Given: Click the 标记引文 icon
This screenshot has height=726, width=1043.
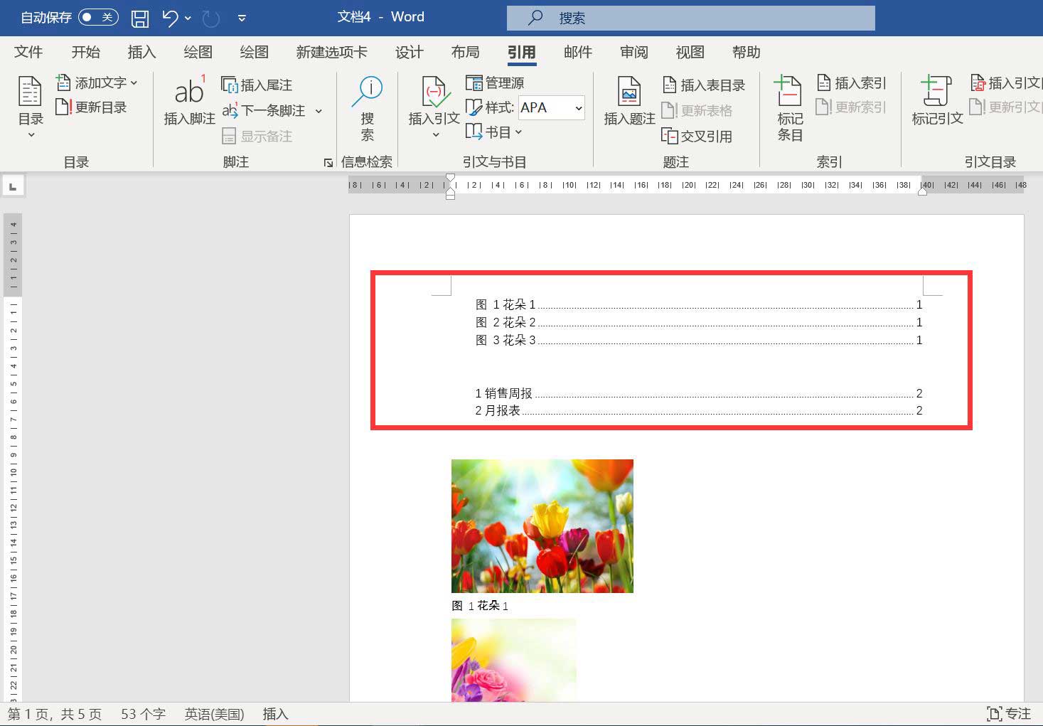Looking at the screenshot, I should [x=936, y=91].
